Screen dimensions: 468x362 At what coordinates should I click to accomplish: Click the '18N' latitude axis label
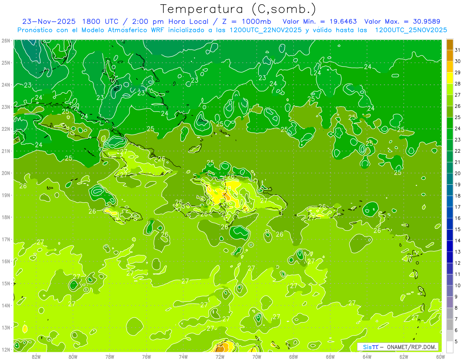[6, 217]
